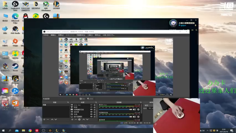Open the OBS Studio desktop shortcut
The height and width of the screenshot is (133, 236).
click(x=15, y=30)
